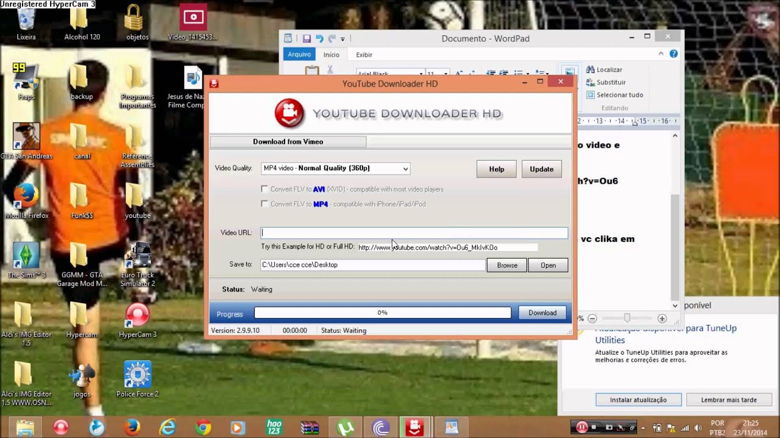Click HyperCam pause recording button in tray

(x=582, y=427)
